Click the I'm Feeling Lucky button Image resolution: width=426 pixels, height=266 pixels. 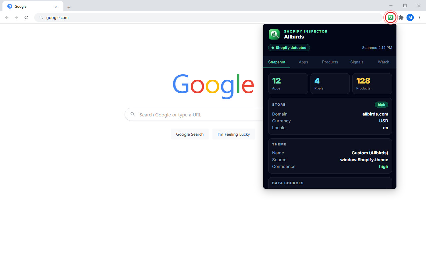[234, 134]
